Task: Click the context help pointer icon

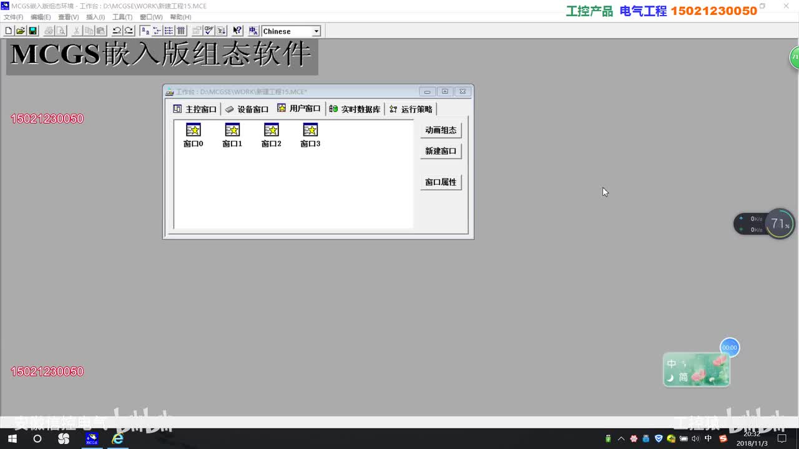Action: click(237, 31)
